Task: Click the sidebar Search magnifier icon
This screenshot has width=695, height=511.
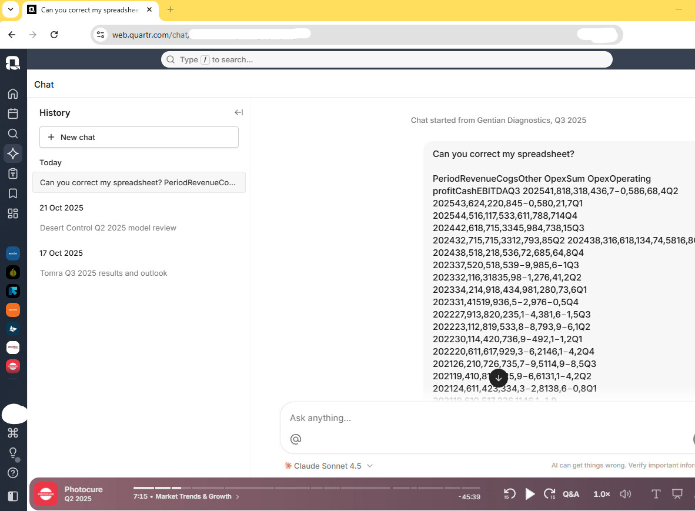Action: point(13,133)
